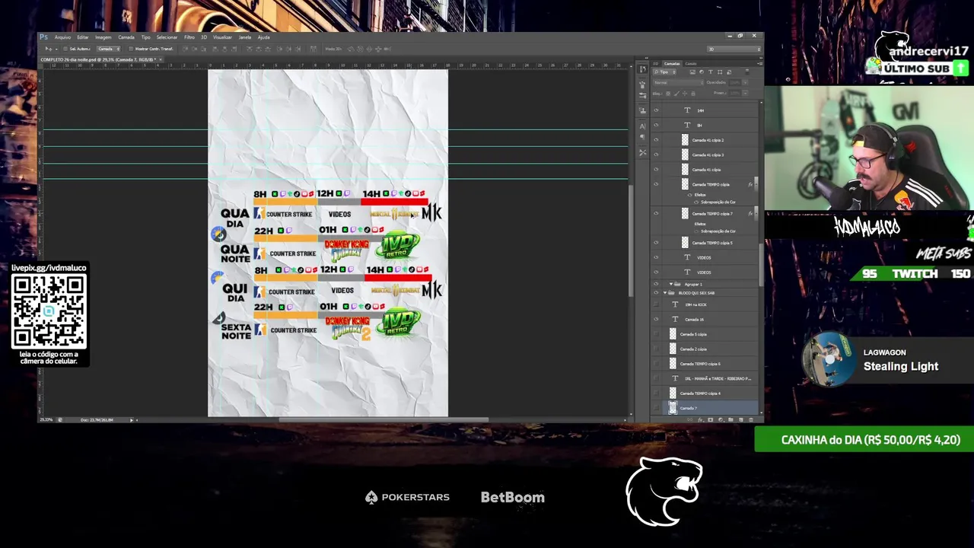Screen dimensions: 974x548
Task: Open the Character panel icon in dock
Action: (x=643, y=126)
